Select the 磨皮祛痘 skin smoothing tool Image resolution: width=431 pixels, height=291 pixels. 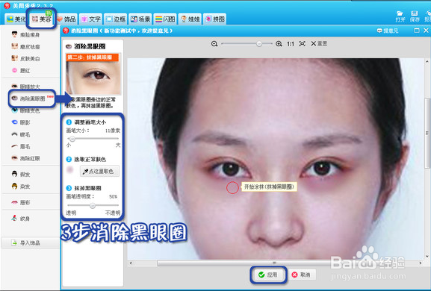26,47
